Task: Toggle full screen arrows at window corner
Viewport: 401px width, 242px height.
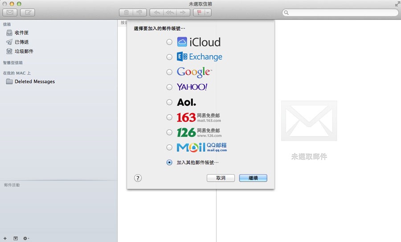Action: pos(397,4)
